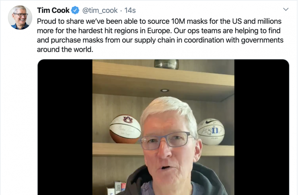Expand the tweet options chevron menu
Viewport: 298px width, 195px height.
(286, 9)
